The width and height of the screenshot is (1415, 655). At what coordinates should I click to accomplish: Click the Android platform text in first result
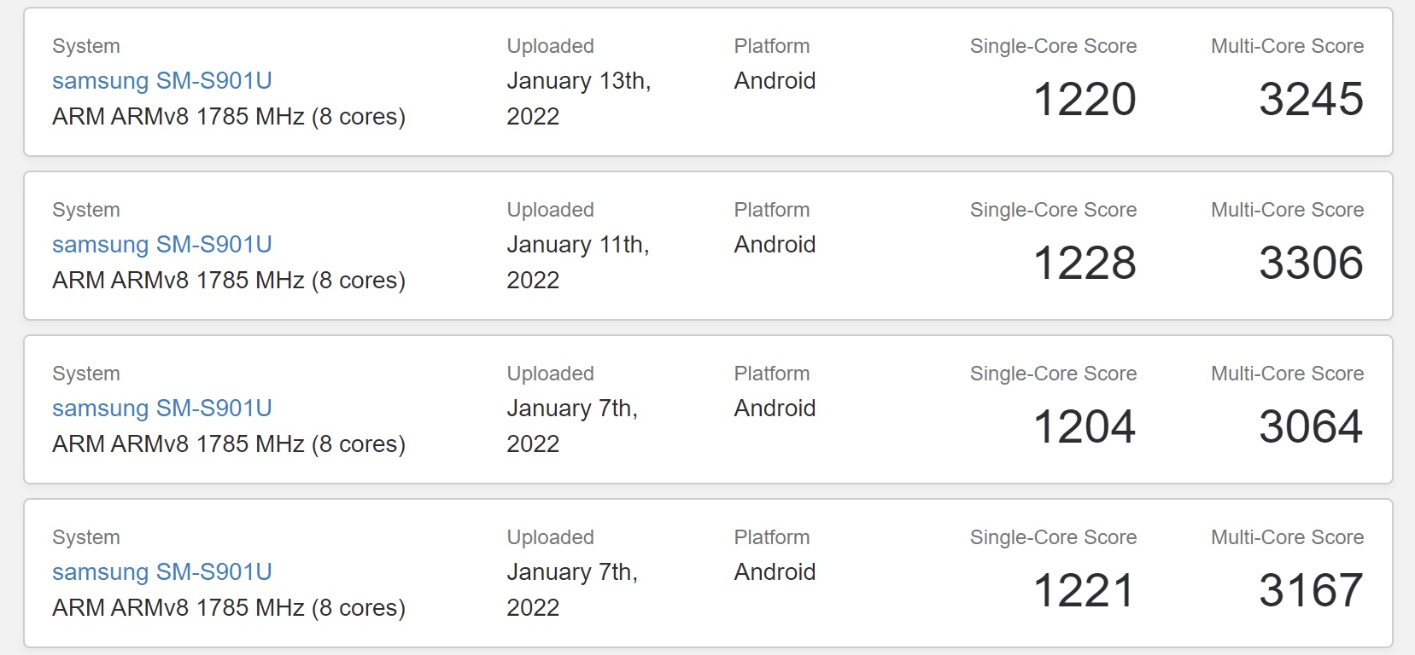point(775,81)
